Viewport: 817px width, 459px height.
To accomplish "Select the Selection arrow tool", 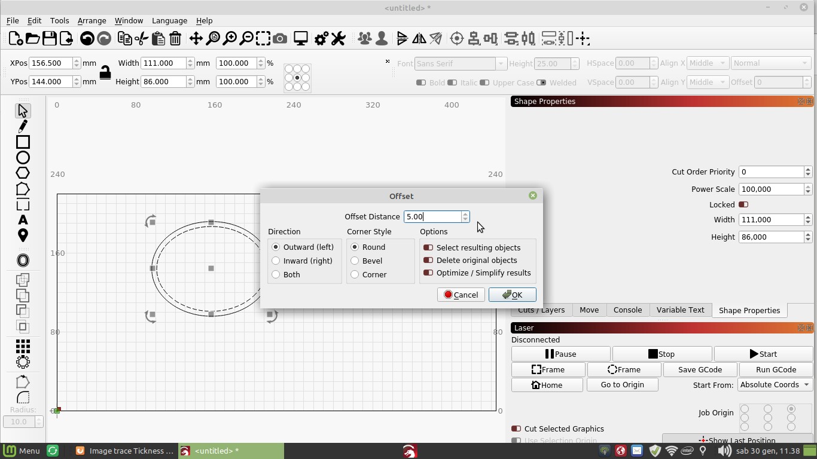I will pos(23,111).
